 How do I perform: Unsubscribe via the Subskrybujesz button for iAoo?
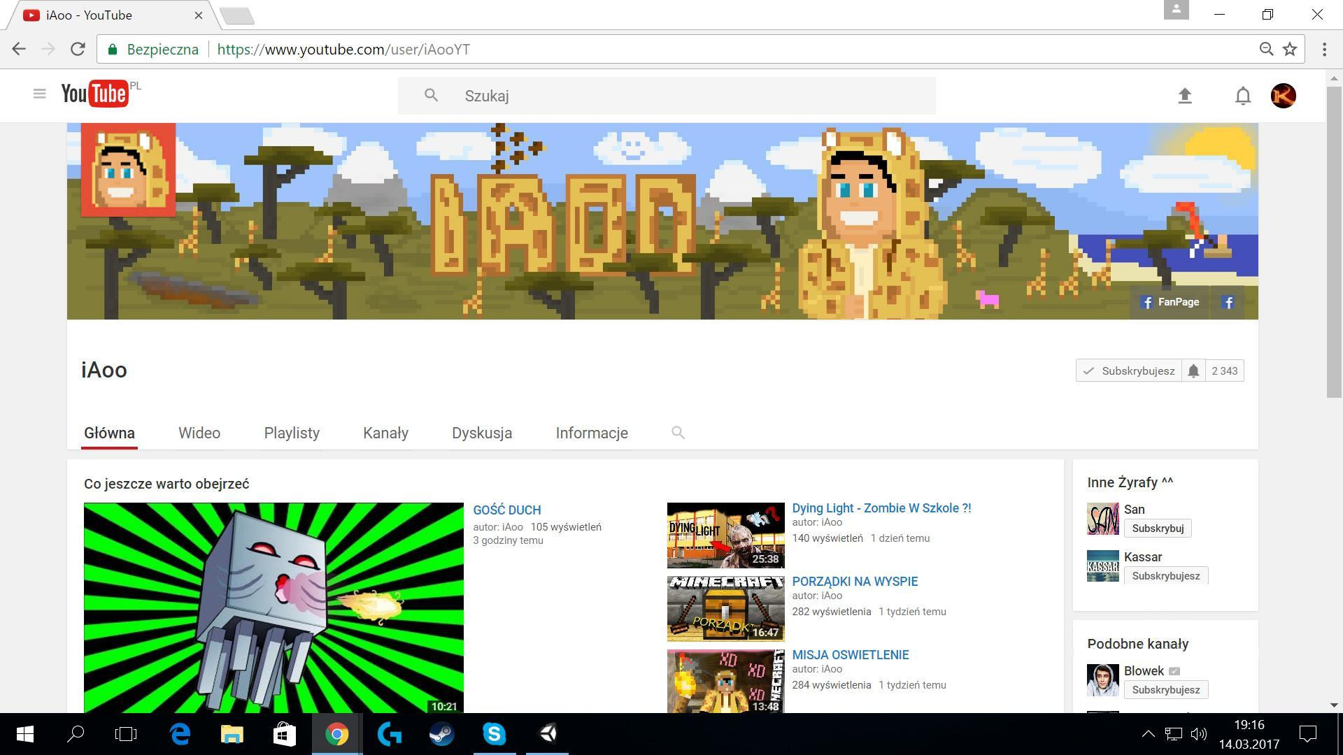click(1129, 371)
